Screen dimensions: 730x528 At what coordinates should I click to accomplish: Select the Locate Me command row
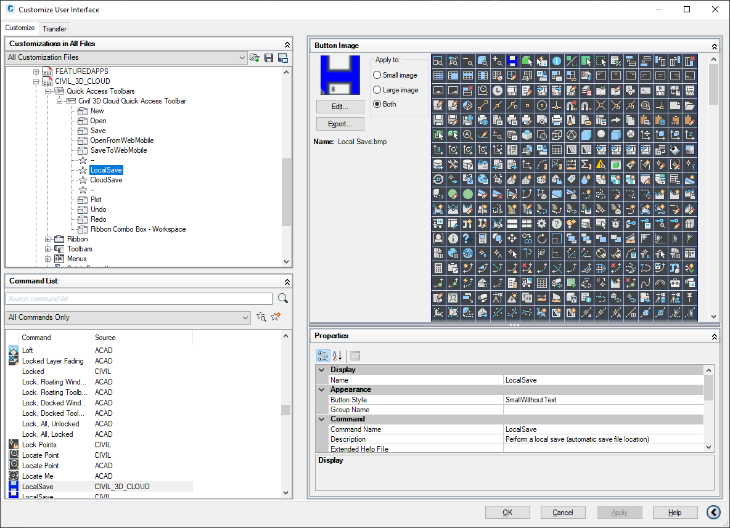pos(100,476)
